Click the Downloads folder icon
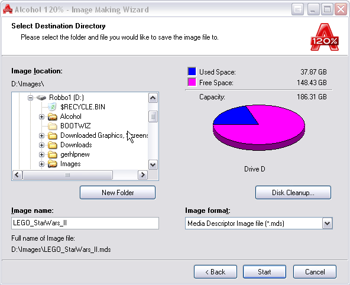 [x=53, y=145]
